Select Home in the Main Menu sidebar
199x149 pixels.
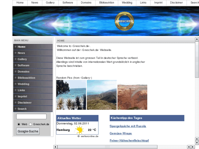click(x=33, y=47)
